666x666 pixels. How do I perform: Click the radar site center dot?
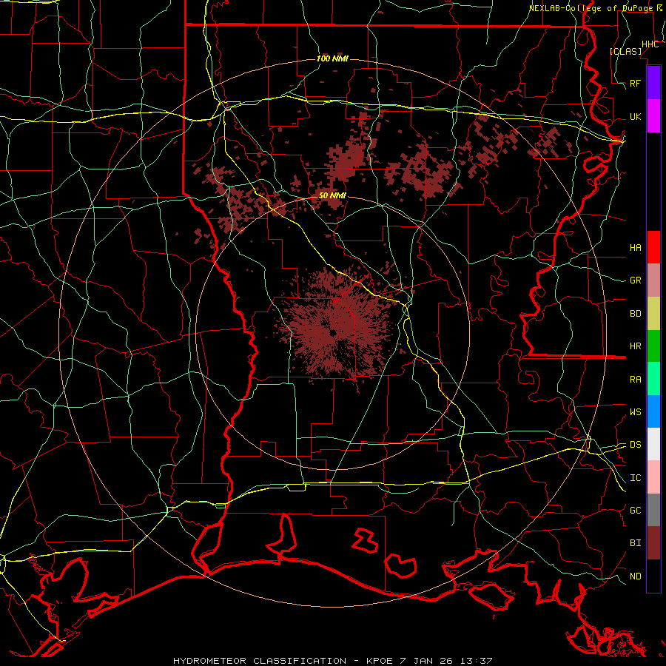click(x=332, y=332)
